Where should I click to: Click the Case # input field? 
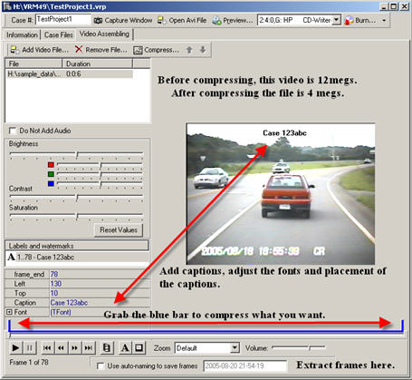click(63, 20)
